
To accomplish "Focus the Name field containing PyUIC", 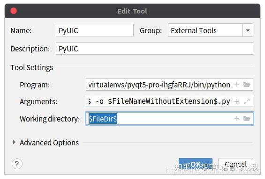I will point(95,30).
